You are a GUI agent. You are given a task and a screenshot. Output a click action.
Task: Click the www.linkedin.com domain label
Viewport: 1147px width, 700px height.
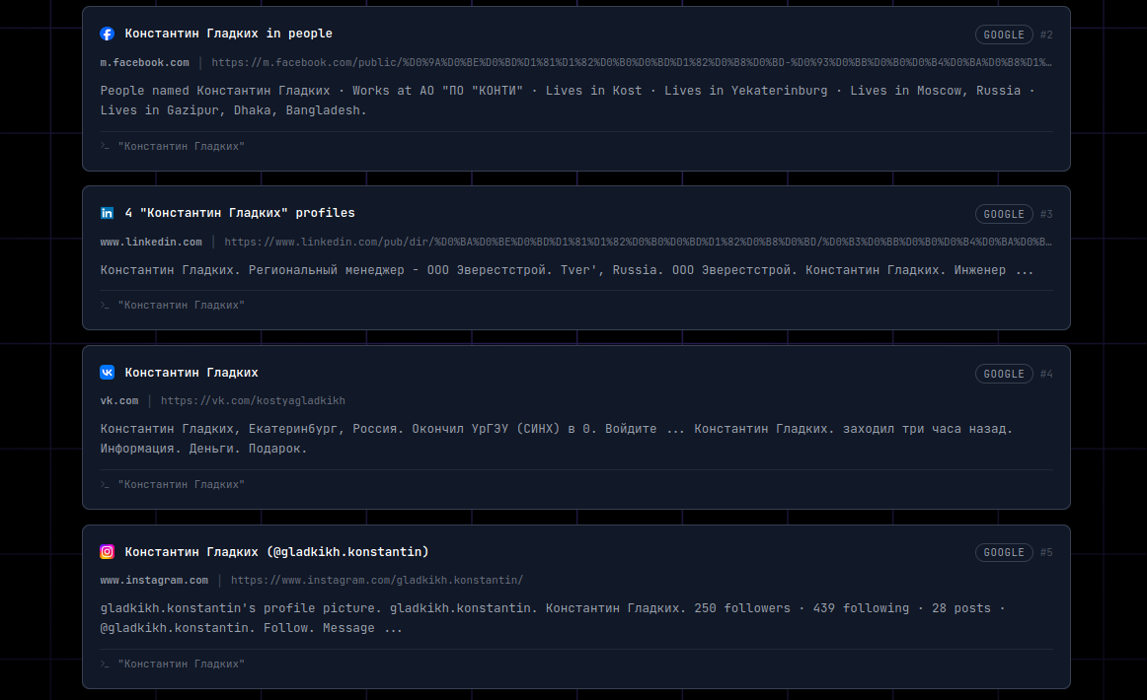coord(151,242)
